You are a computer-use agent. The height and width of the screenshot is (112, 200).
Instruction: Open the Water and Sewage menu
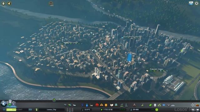coord(87,105)
